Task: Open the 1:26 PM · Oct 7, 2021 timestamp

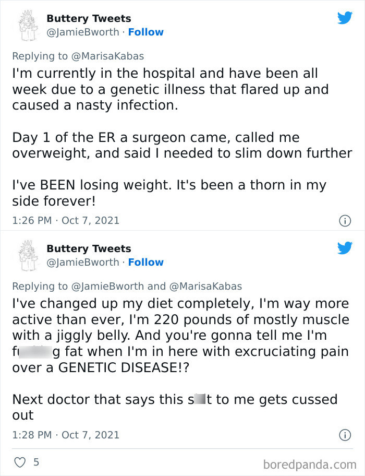Action: [66, 221]
